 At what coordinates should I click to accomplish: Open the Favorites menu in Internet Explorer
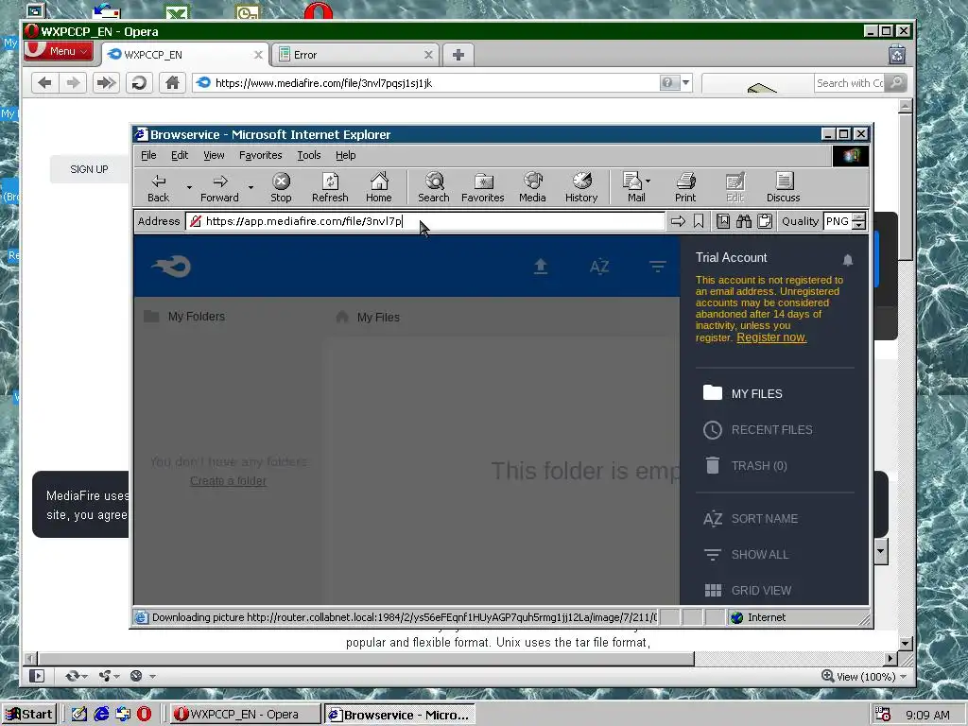pyautogui.click(x=261, y=155)
